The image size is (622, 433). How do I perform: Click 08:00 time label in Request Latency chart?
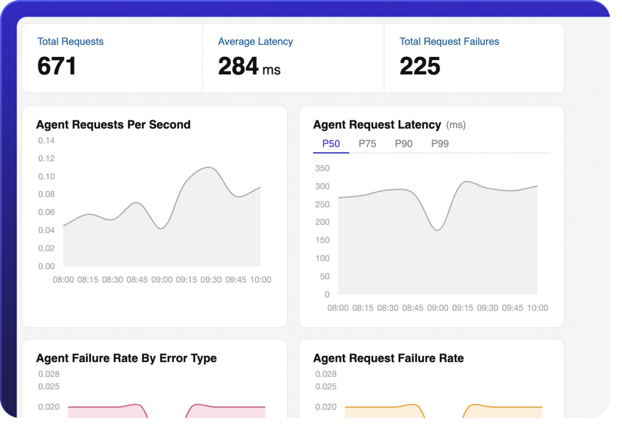tap(338, 308)
